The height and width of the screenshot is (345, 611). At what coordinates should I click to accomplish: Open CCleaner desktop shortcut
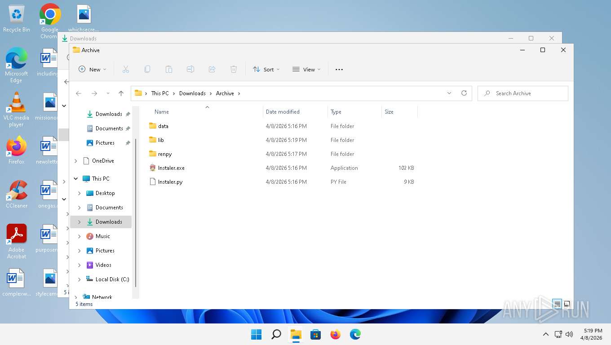pyautogui.click(x=17, y=194)
